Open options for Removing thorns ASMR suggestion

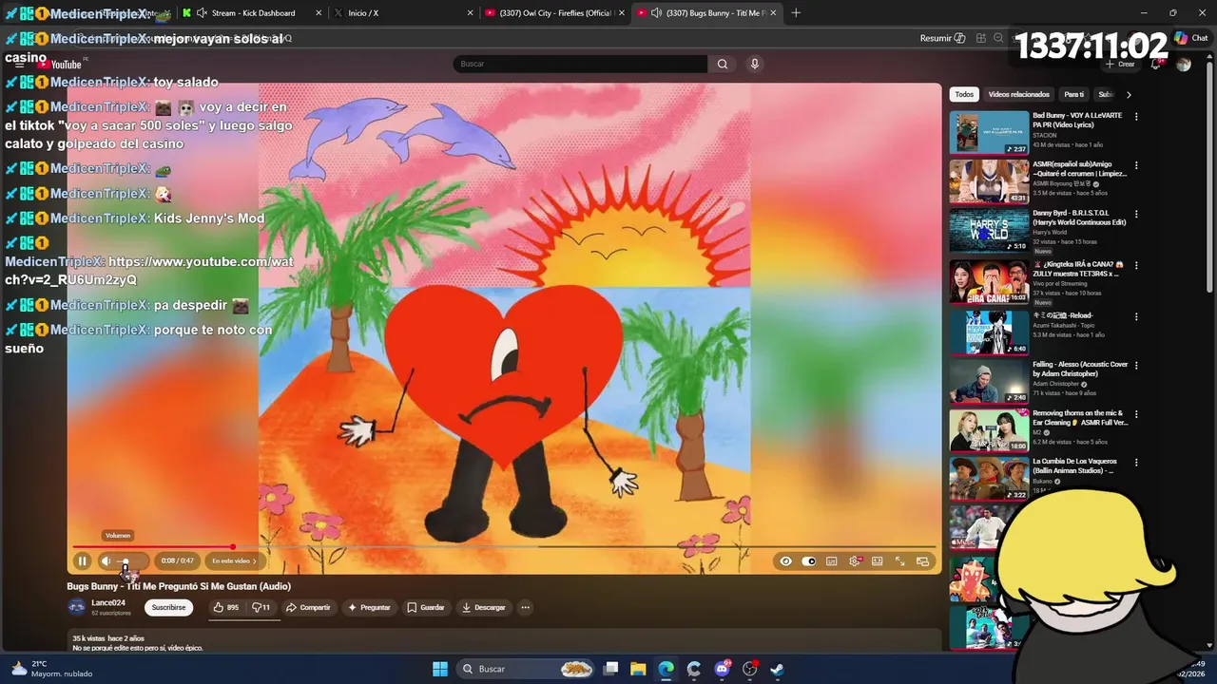coord(1136,414)
